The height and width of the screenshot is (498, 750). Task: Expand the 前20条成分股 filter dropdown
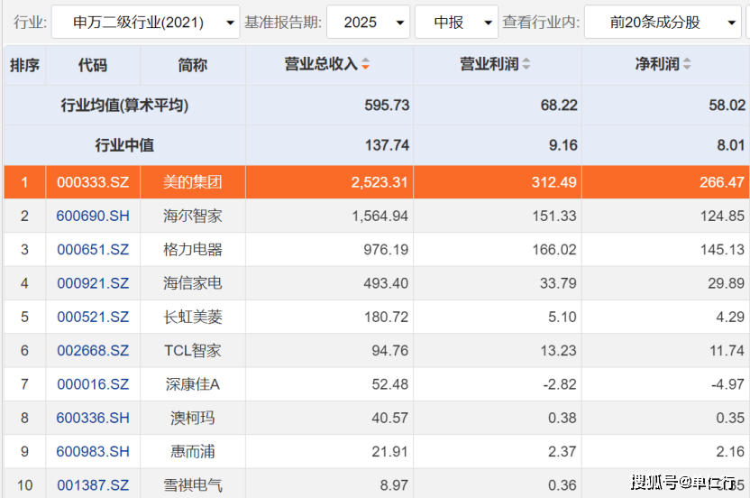tap(663, 22)
